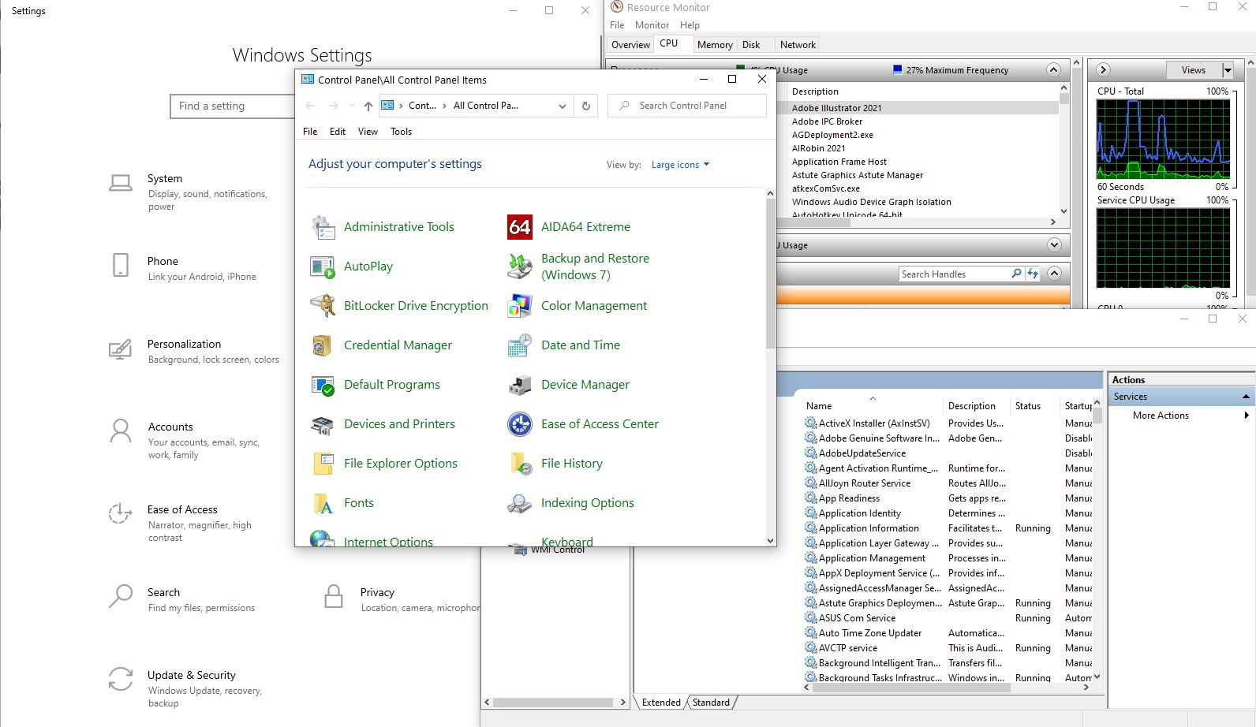This screenshot has height=727, width=1256.
Task: Click the Accounts icon in Windows Settings
Action: [x=121, y=431]
